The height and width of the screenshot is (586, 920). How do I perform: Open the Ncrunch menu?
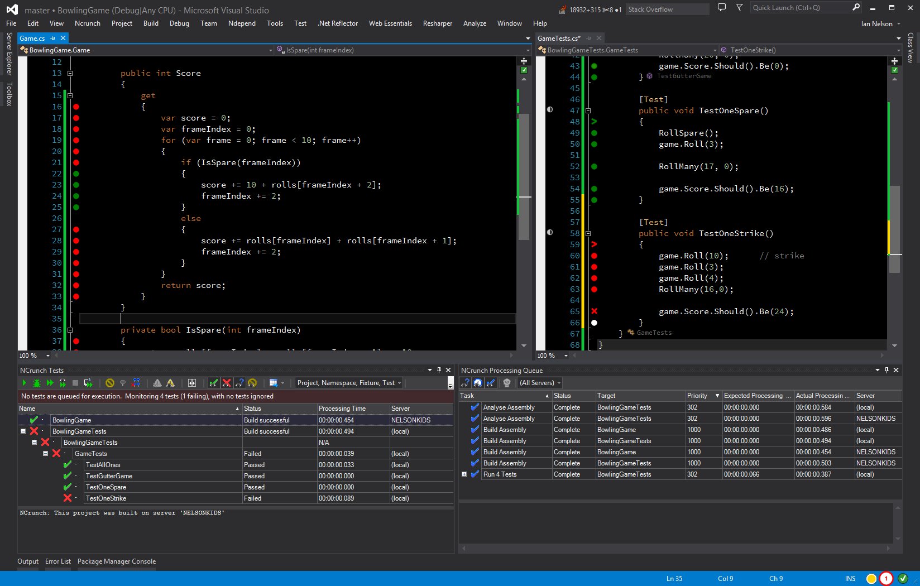(x=87, y=23)
